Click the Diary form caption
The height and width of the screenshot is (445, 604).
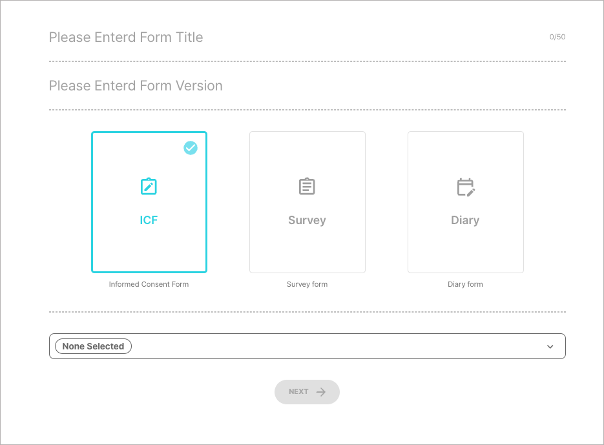pos(465,284)
